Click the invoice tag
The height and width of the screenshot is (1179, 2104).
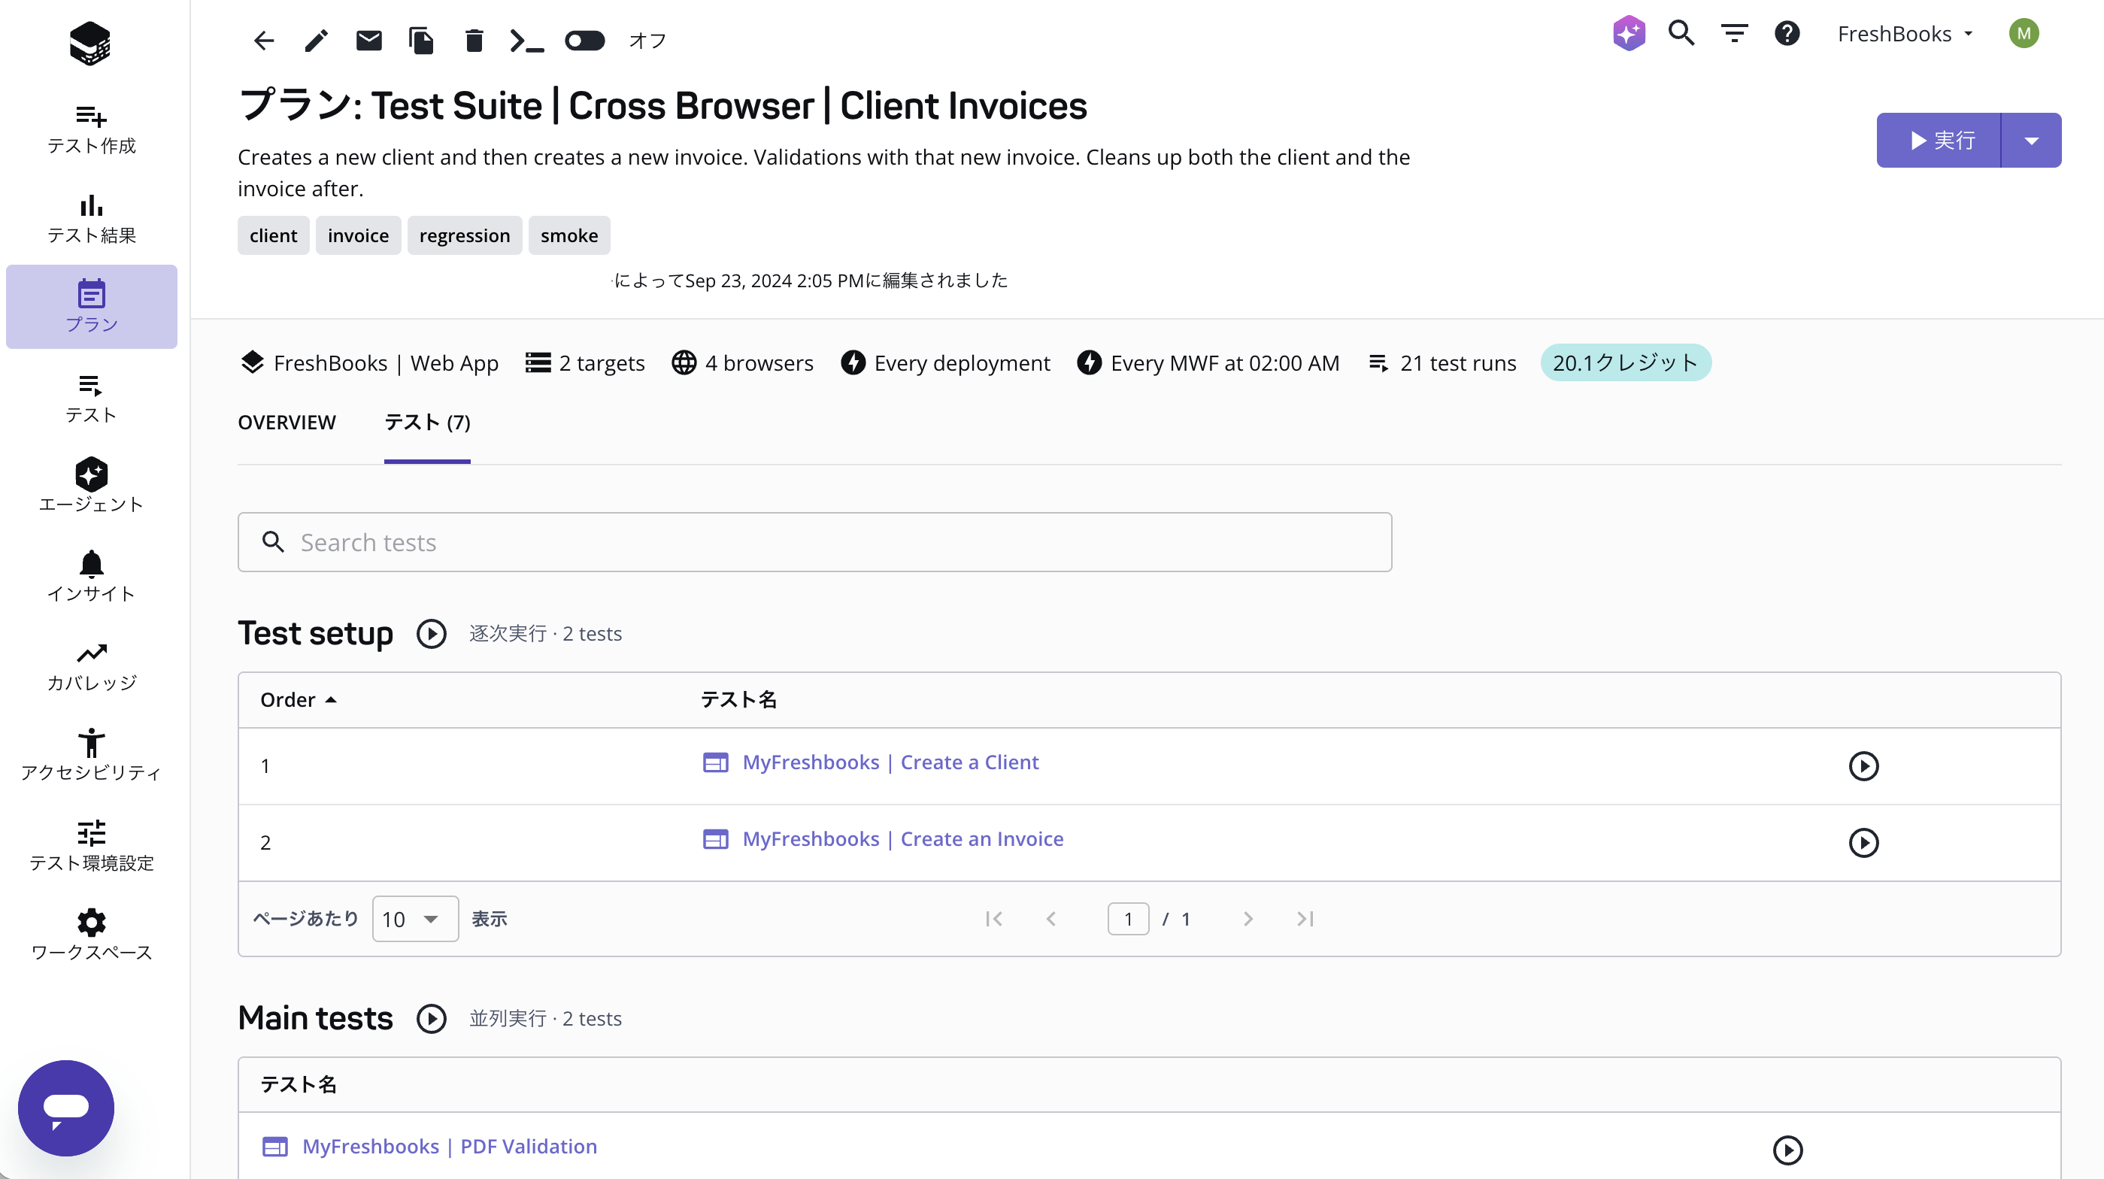359,235
